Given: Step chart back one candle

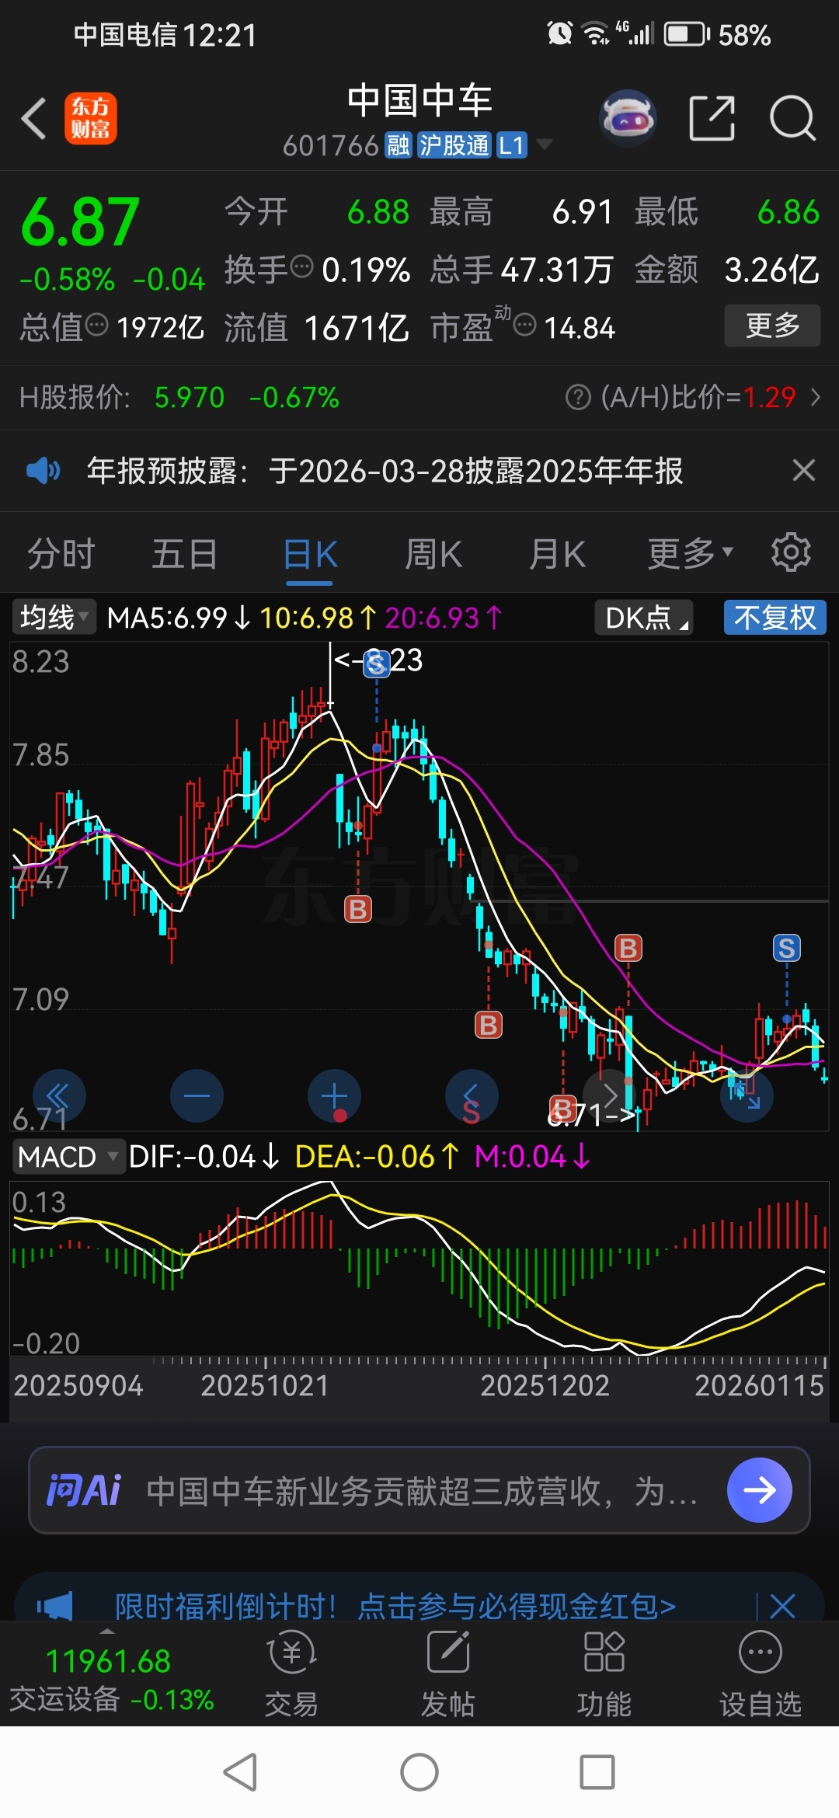Looking at the screenshot, I should point(472,1096).
